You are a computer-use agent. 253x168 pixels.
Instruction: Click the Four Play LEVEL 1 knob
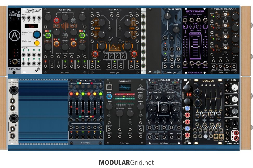[235, 17]
